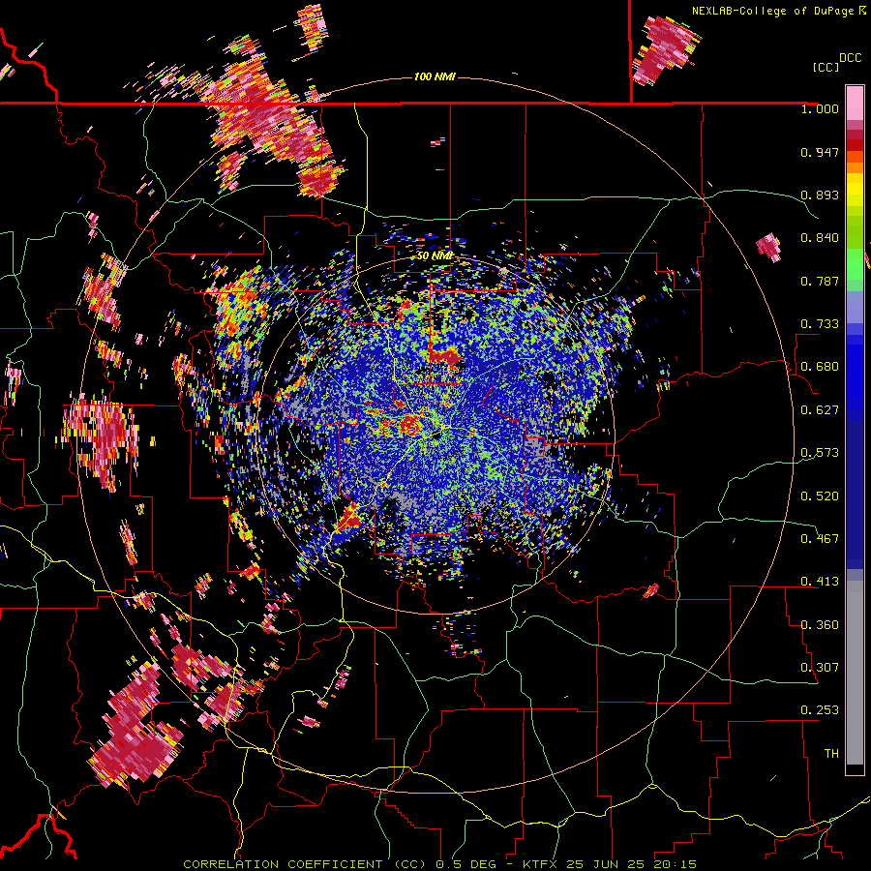
Task: Click the 25 JUN 25 date text
Action: point(606,864)
